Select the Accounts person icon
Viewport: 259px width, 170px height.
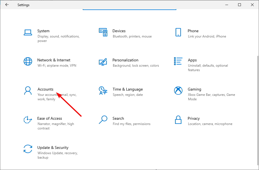pos(28,91)
